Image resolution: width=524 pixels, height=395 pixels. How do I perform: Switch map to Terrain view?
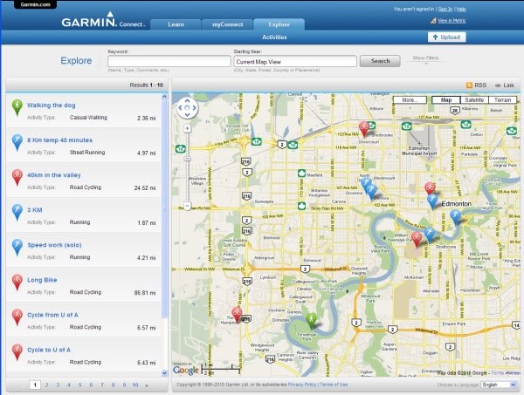503,99
